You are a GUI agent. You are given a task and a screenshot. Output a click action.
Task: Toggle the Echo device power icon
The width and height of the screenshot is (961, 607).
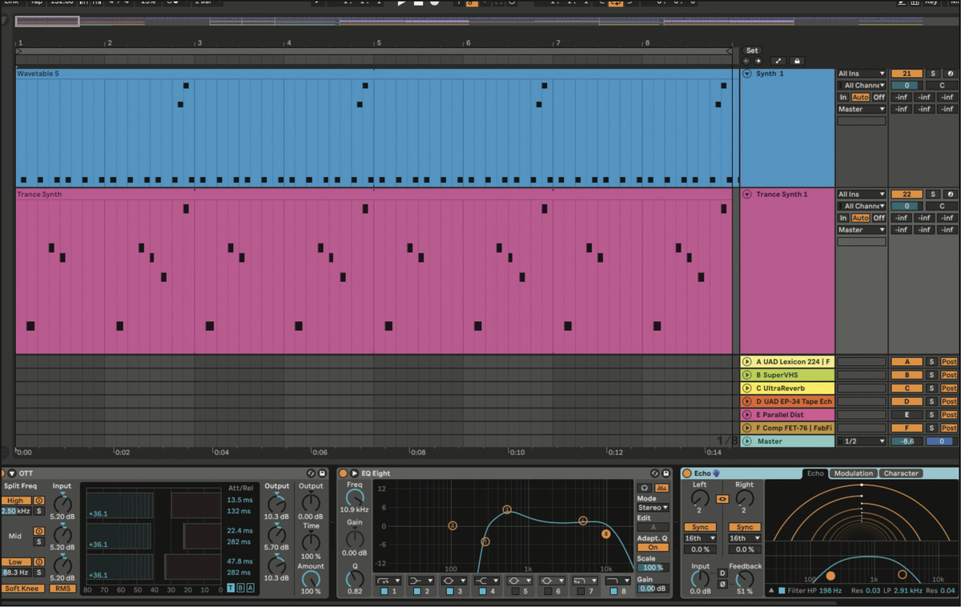(686, 474)
